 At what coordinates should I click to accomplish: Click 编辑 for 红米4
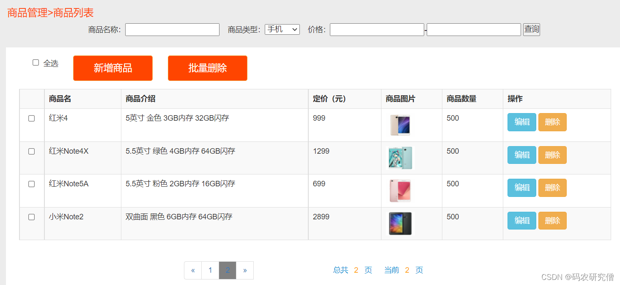[521, 122]
